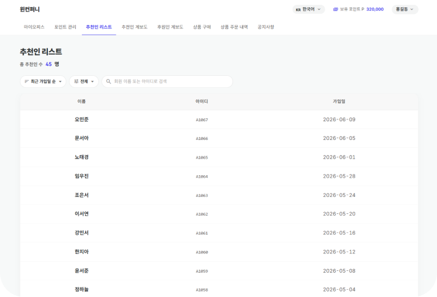Click the 추천인 리스트 page heading
Screen dimensions: 437x297
coord(41,52)
